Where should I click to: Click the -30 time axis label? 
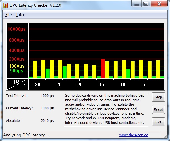(x=37, y=85)
